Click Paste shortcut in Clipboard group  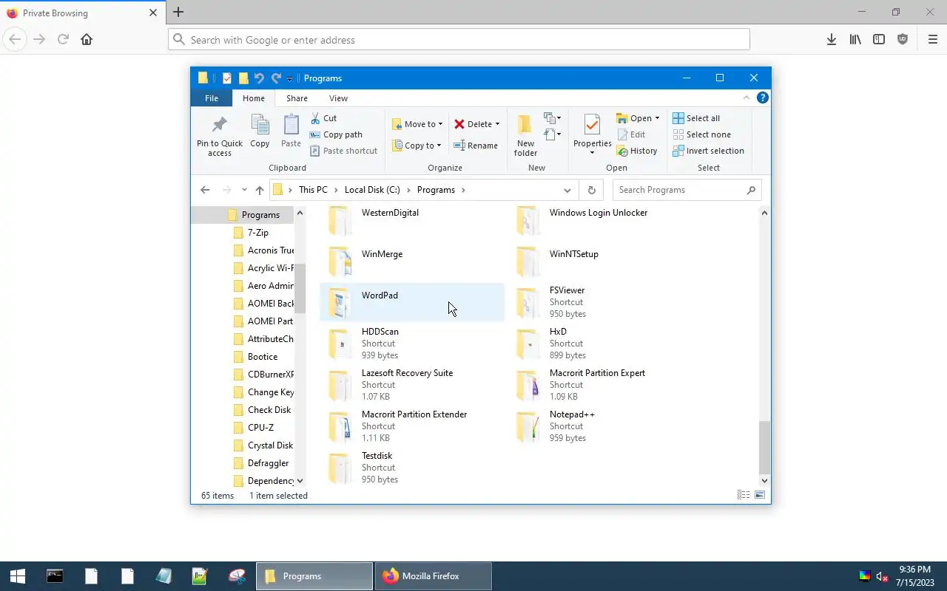[343, 151]
